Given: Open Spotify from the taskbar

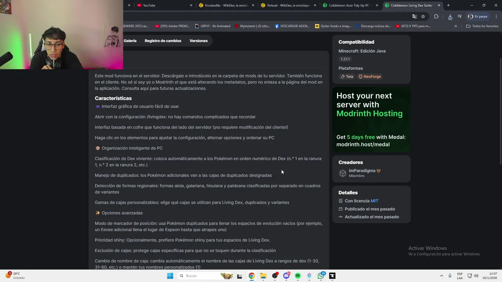Looking at the screenshot, I should [298, 276].
